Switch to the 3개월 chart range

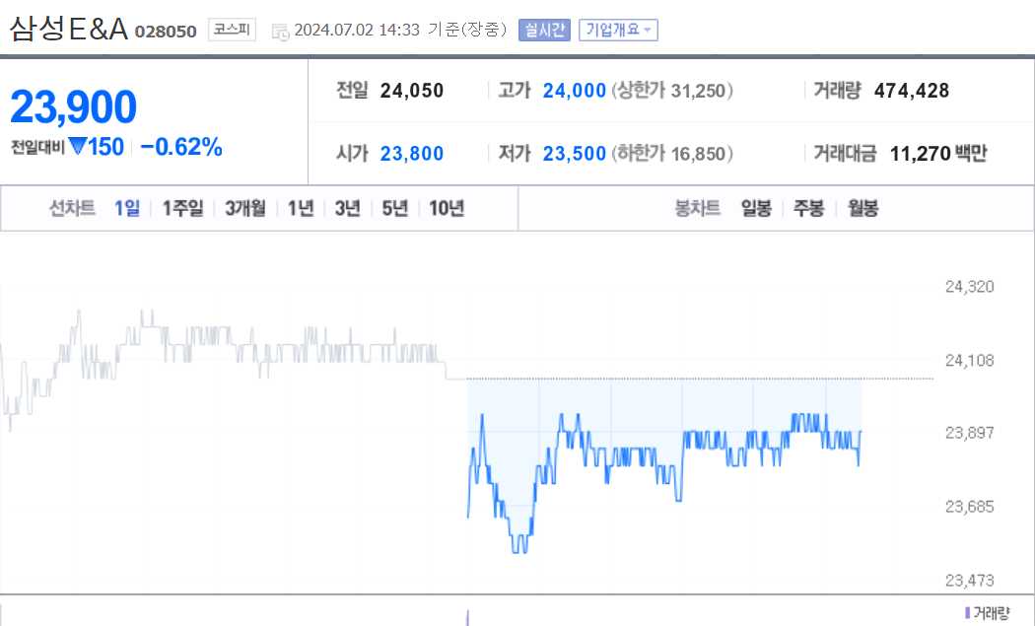tap(245, 209)
